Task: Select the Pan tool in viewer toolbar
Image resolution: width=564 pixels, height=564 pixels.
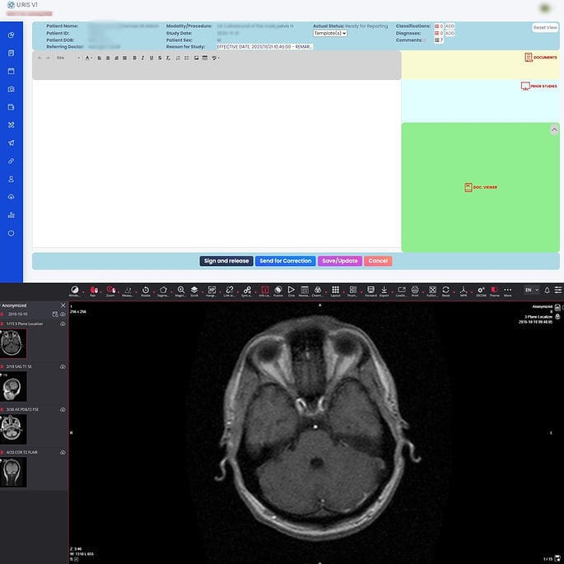Action: pos(93,291)
